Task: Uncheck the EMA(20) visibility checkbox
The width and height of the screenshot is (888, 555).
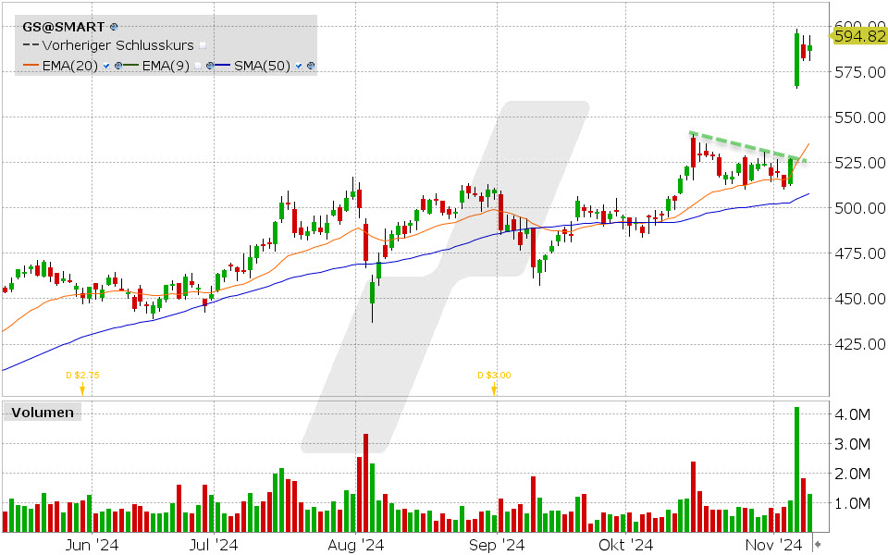Action: click(x=105, y=66)
